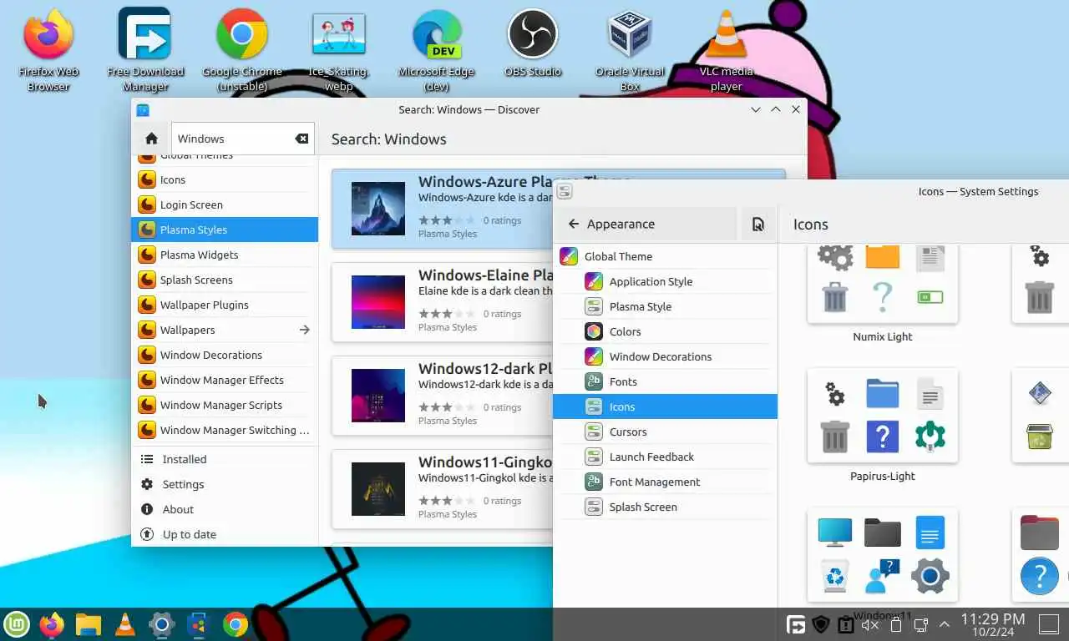The width and height of the screenshot is (1069, 641).
Task: Open About page in Discover
Action: click(225, 509)
